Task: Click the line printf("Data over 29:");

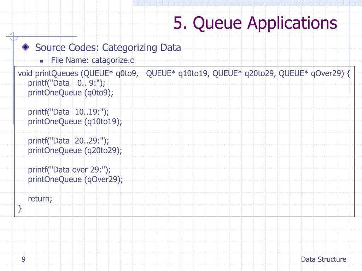Action: pyautogui.click(x=69, y=170)
